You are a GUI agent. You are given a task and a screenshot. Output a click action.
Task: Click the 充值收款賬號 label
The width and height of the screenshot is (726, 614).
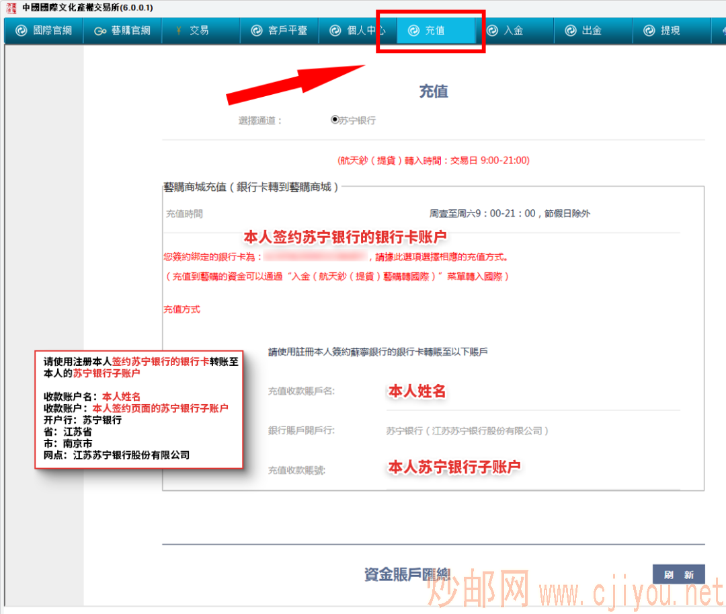(x=297, y=471)
